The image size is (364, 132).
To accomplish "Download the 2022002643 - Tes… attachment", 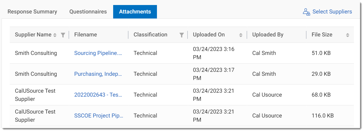I will [98, 95].
